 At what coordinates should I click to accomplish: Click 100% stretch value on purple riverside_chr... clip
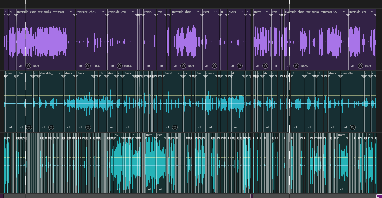click(x=368, y=66)
